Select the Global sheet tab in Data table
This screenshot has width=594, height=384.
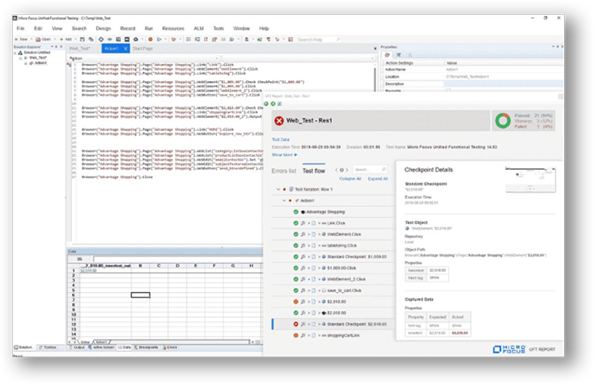click(x=85, y=342)
